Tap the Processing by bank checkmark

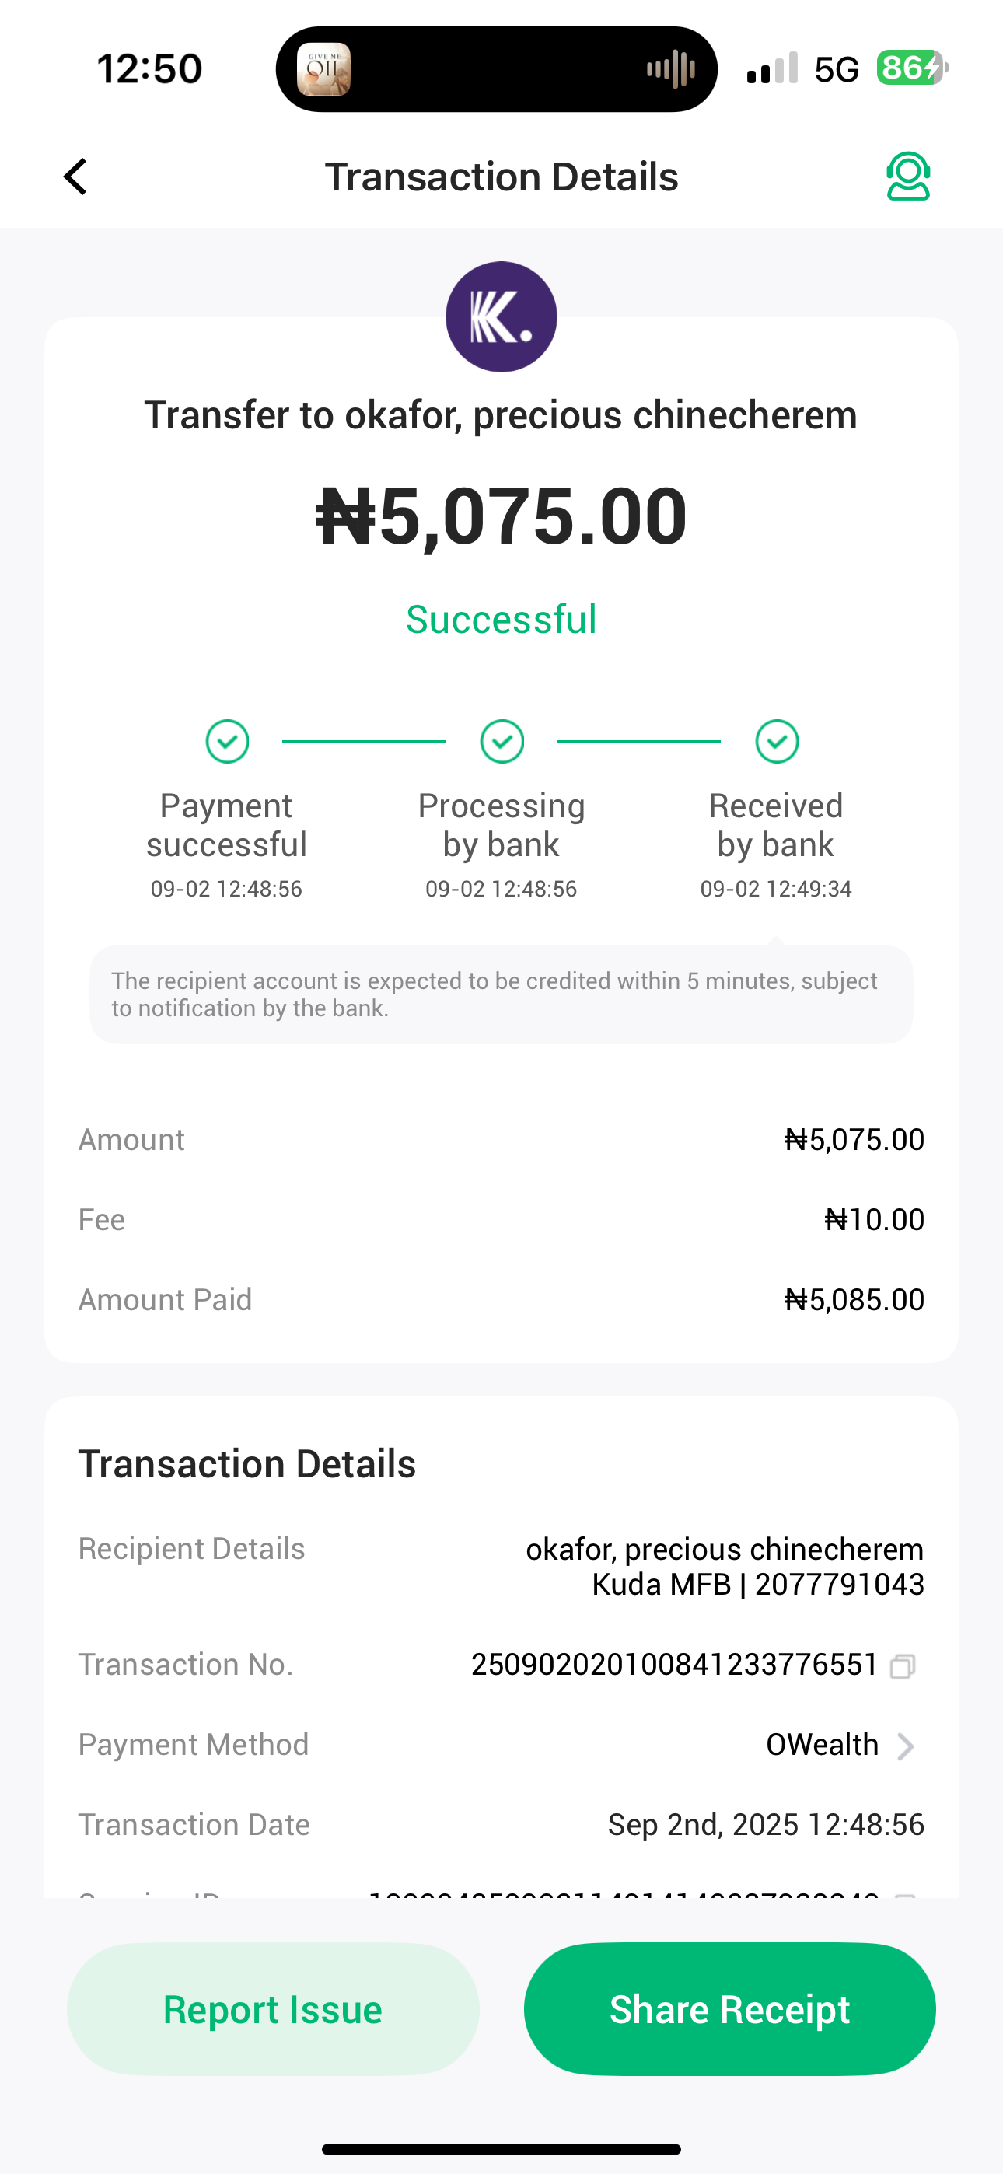point(501,741)
